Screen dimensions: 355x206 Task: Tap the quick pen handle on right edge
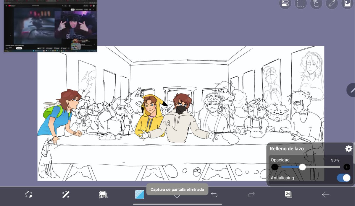pyautogui.click(x=351, y=90)
